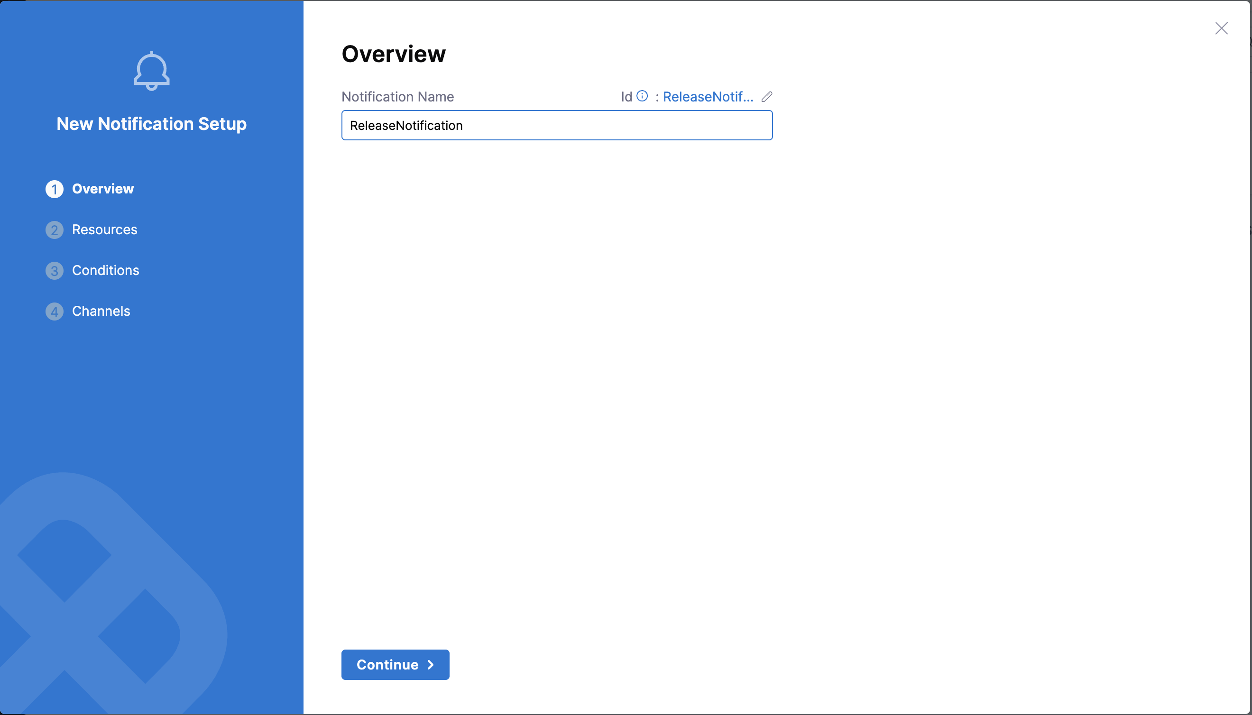Image resolution: width=1252 pixels, height=715 pixels.
Task: Click the Continue button
Action: pyautogui.click(x=395, y=664)
